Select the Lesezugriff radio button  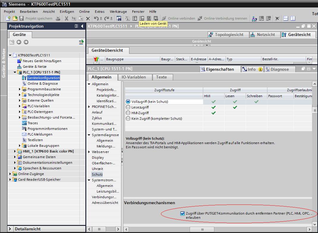pos(128,107)
